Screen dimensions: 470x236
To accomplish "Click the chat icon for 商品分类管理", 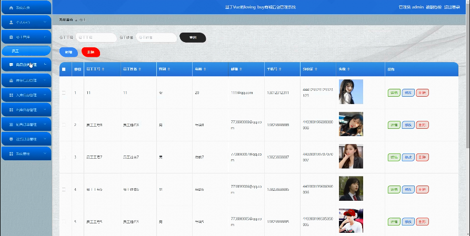I will [x=11, y=65].
